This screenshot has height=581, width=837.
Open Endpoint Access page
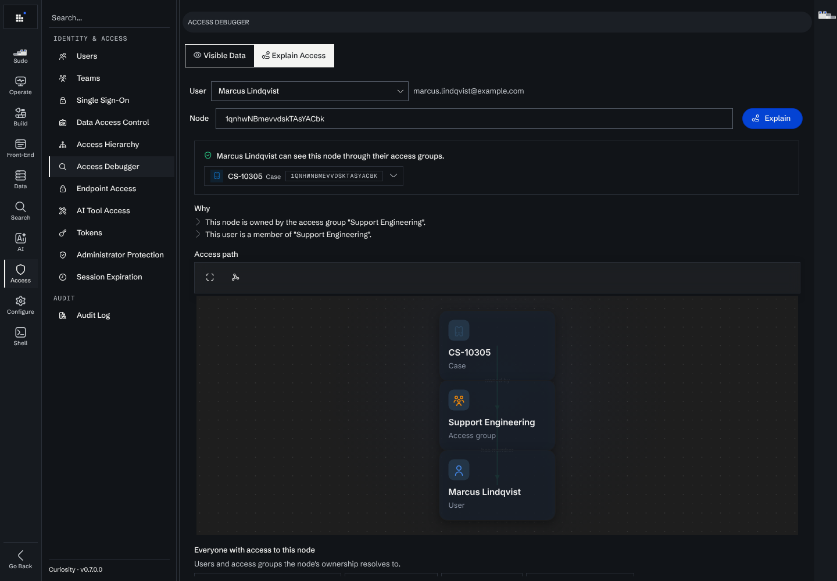click(112, 189)
